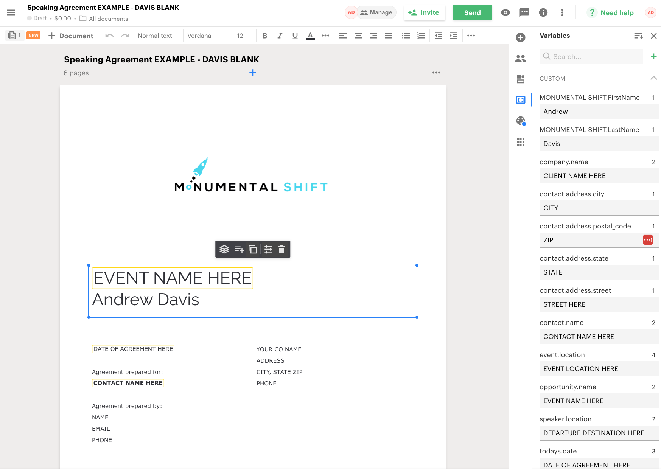661x469 pixels.
Task: Align text to the right
Action: point(373,36)
